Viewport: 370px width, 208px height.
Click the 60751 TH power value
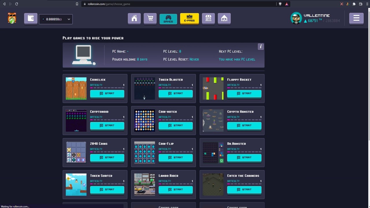coord(313,21)
